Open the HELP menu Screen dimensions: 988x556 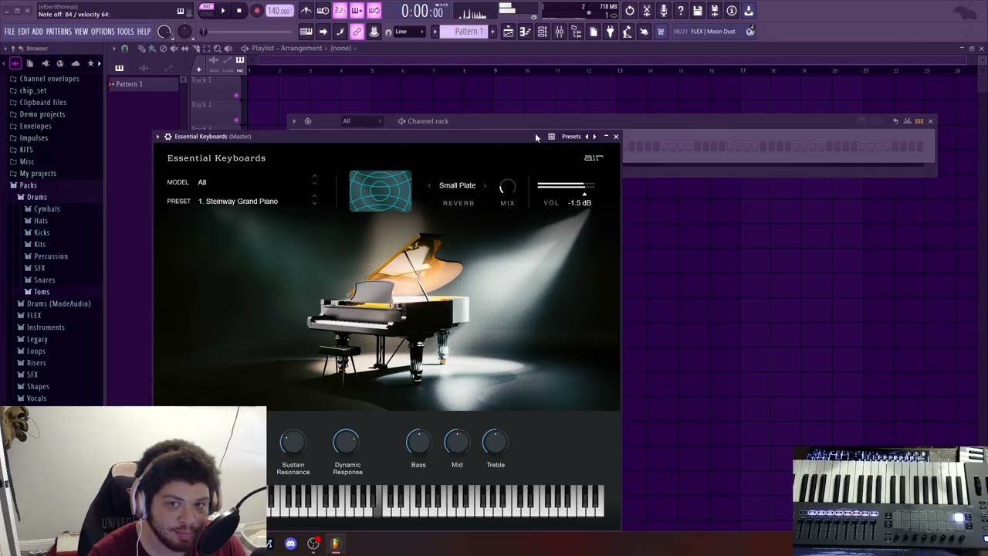point(144,32)
